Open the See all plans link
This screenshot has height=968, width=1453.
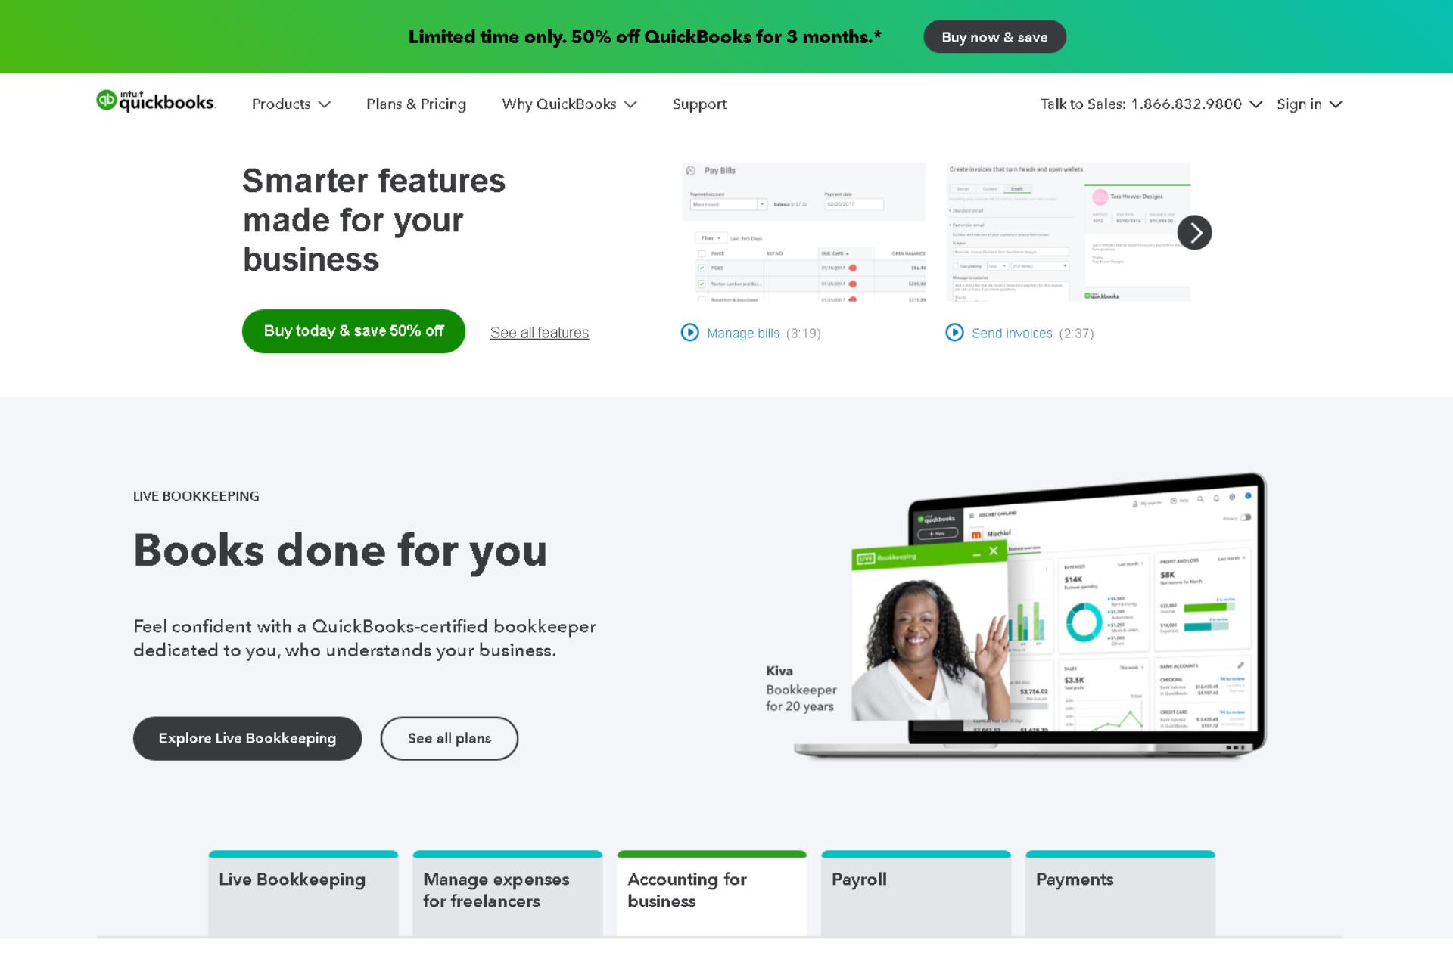(449, 738)
